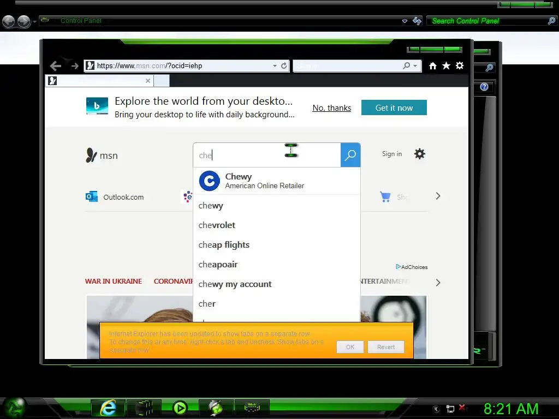Select the active MSN tab
The width and height of the screenshot is (559, 419).
pos(99,81)
